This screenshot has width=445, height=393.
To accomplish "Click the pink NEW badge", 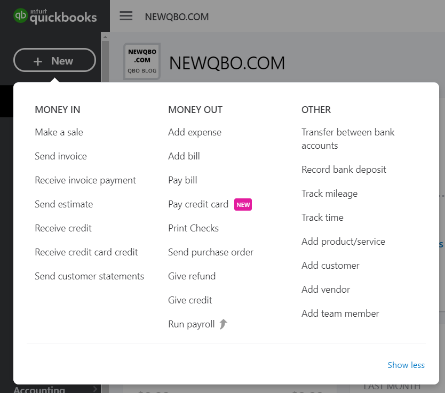I will click(243, 204).
